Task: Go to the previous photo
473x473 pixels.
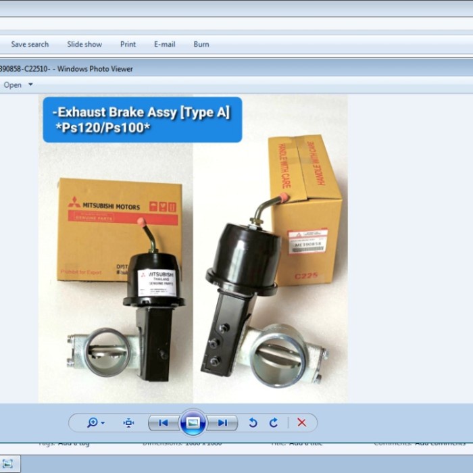Action: point(163,423)
